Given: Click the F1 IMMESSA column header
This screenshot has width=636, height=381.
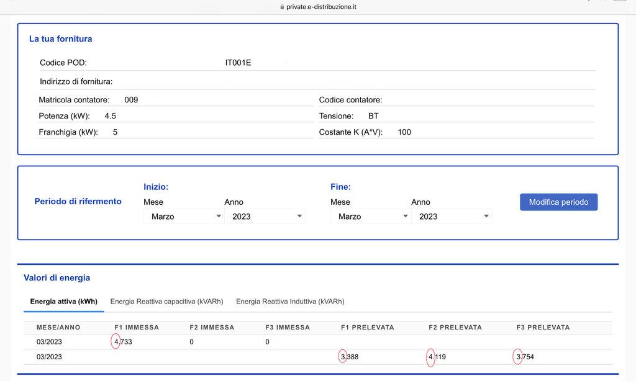Looking at the screenshot, I should click(x=137, y=327).
